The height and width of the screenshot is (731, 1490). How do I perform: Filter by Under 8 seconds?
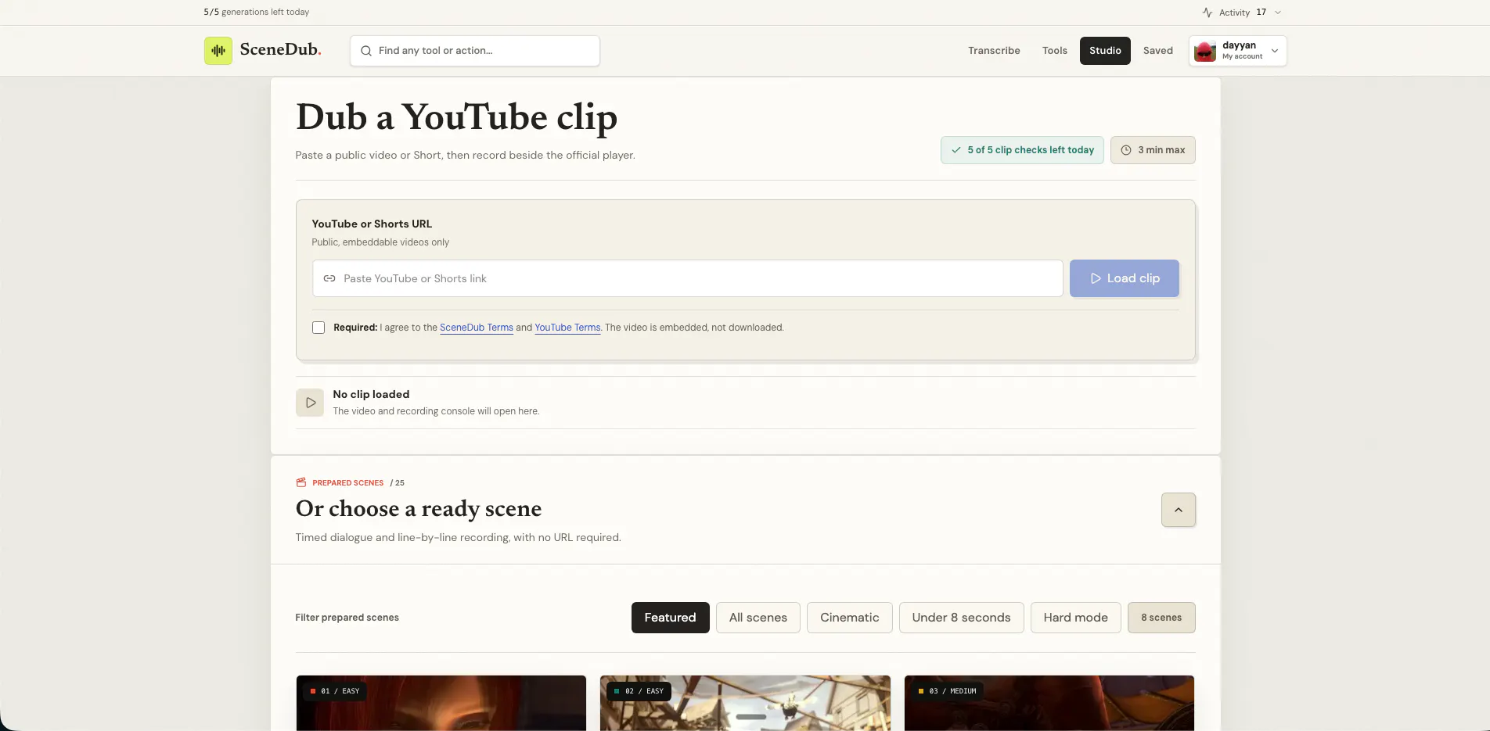[x=962, y=618]
